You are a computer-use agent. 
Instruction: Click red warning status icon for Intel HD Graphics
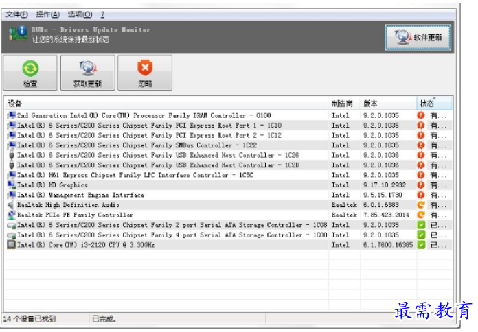click(421, 185)
